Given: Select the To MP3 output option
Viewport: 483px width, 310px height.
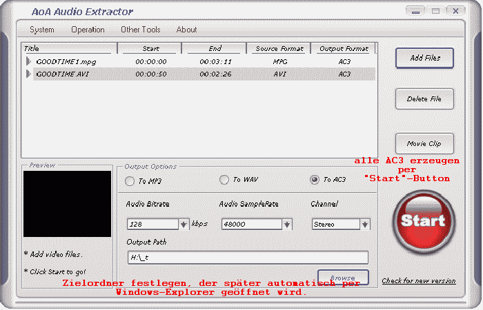Looking at the screenshot, I should [x=130, y=181].
